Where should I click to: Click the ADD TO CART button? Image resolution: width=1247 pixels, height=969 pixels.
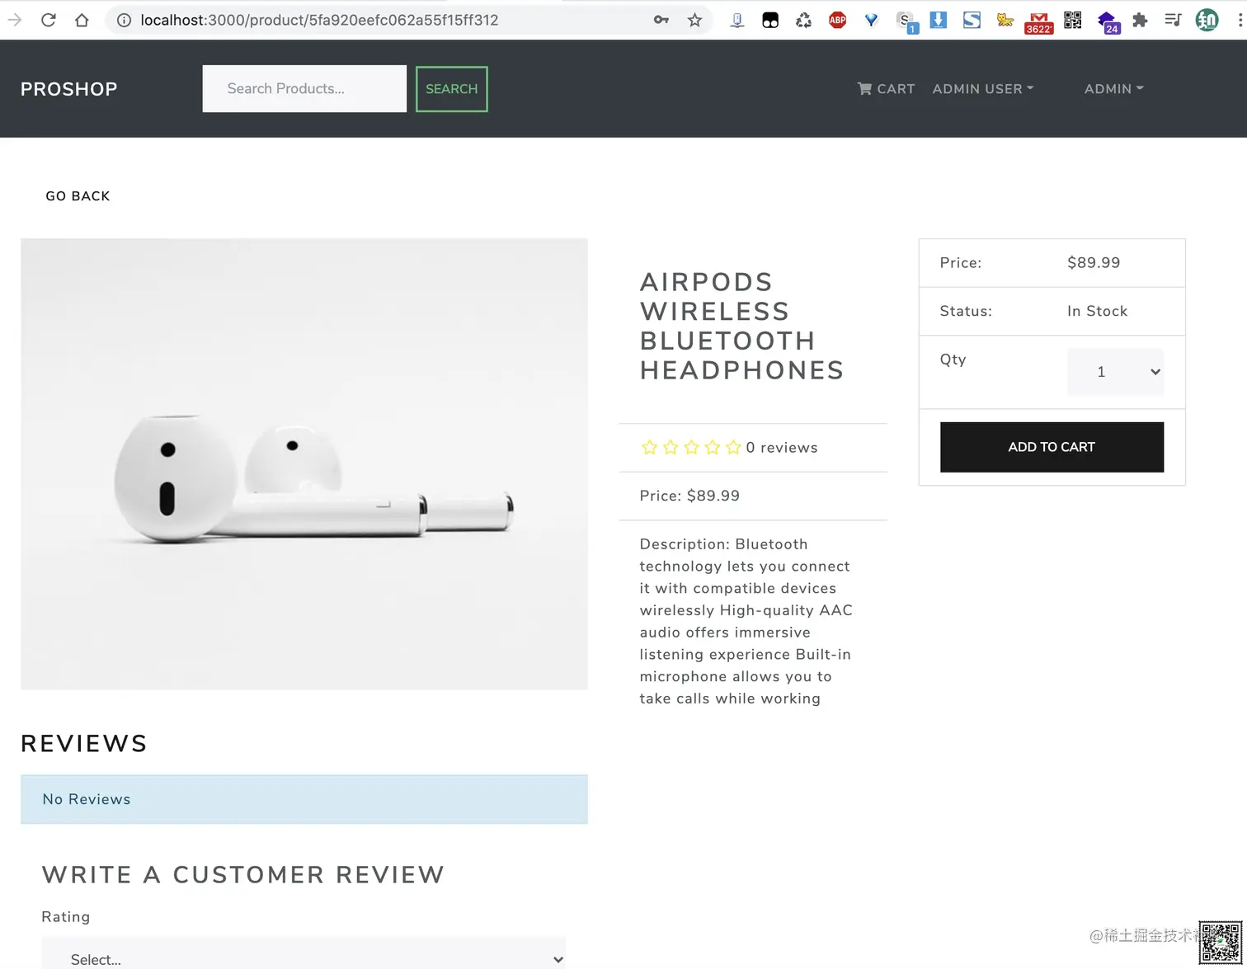[x=1052, y=447]
